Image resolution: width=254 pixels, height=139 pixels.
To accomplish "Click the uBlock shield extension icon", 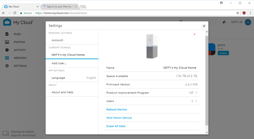I will point(244,13).
